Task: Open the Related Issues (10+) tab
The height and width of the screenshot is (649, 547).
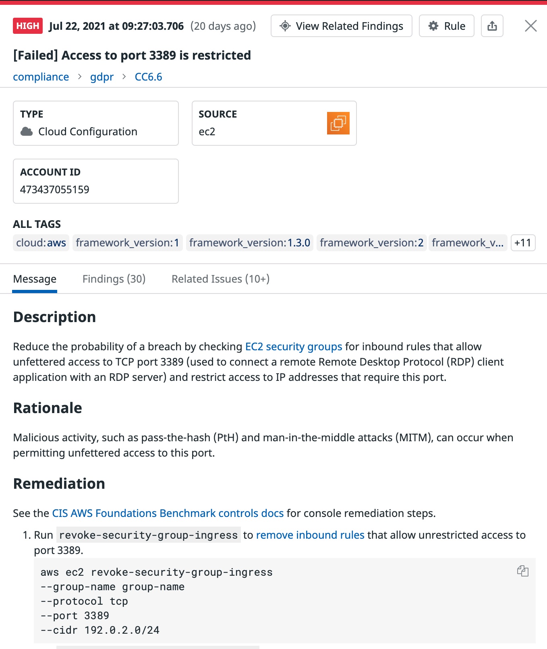Action: coord(220,279)
